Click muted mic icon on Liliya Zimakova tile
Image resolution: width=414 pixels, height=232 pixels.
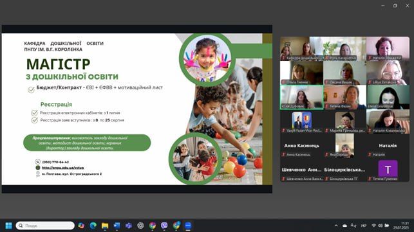(370, 82)
